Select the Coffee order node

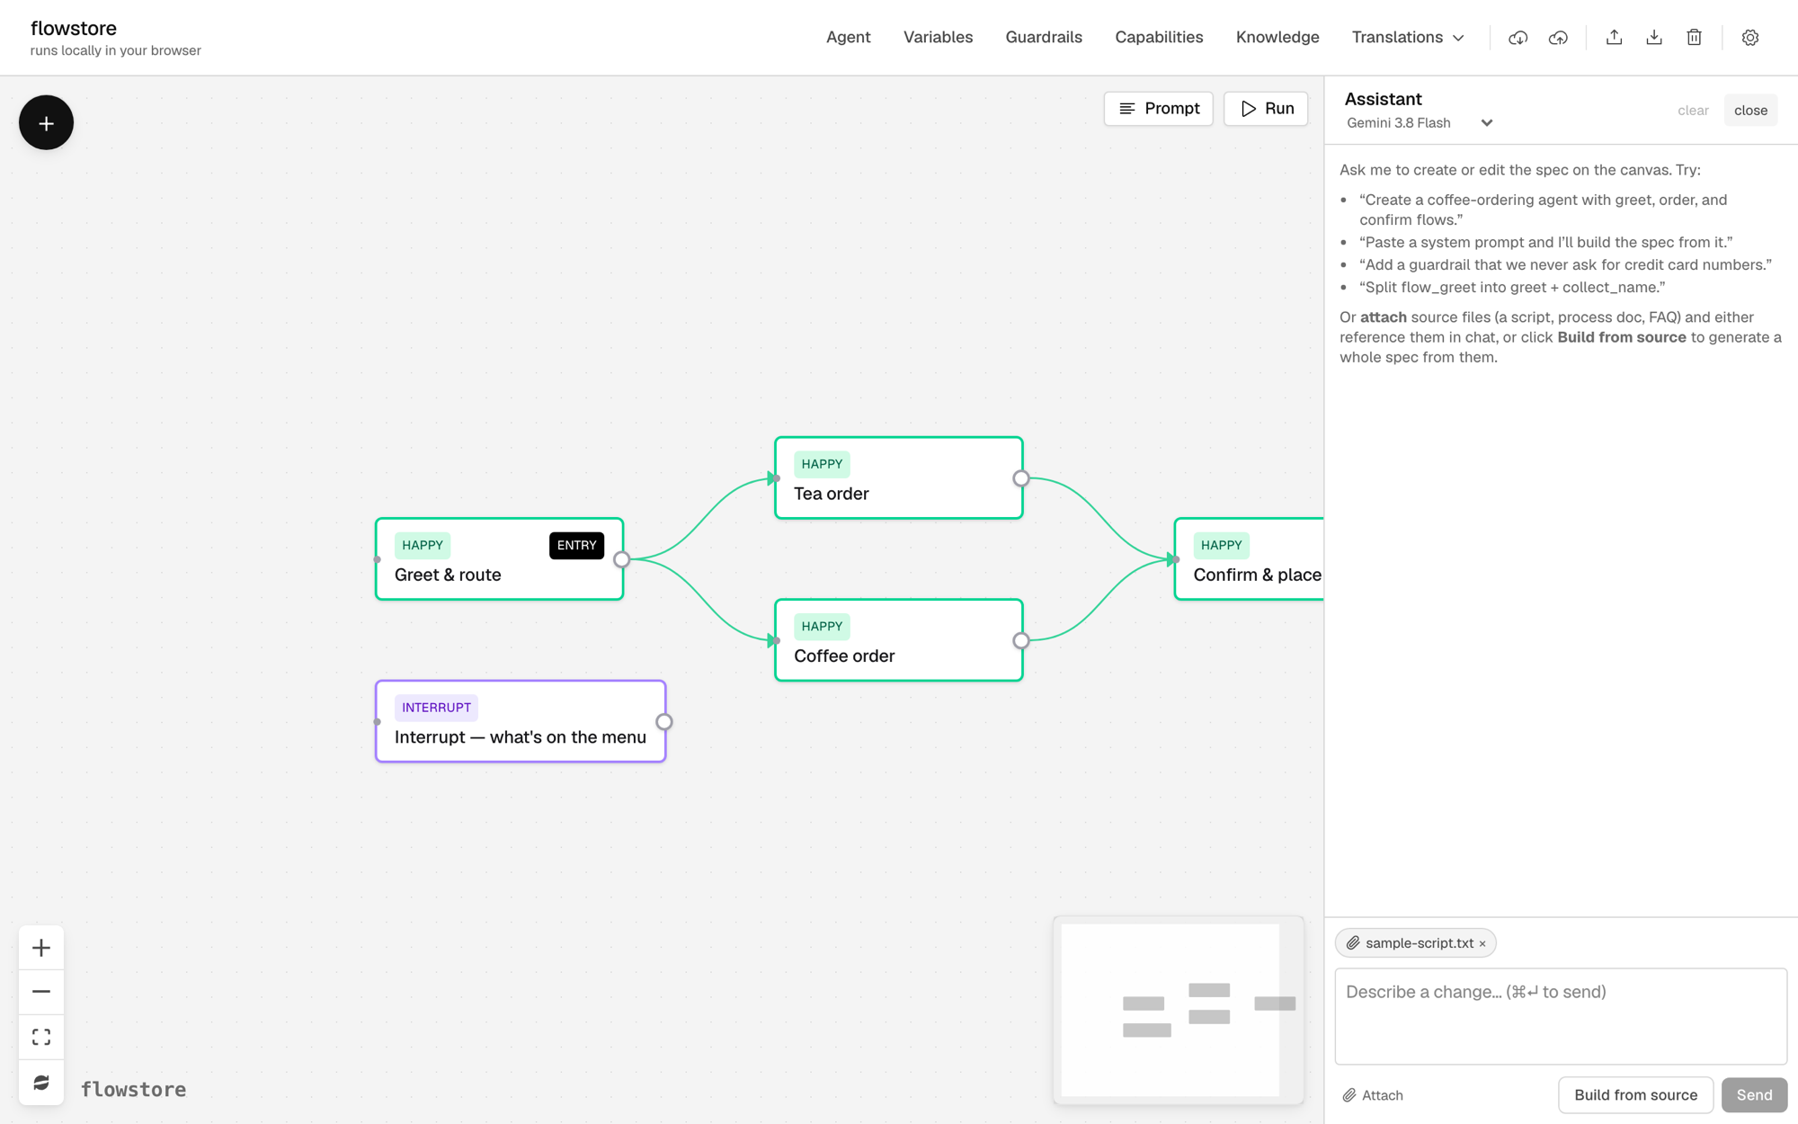pos(898,640)
